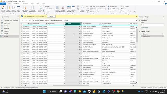
Task: Open Data source settings
Action: [x=25, y=9]
